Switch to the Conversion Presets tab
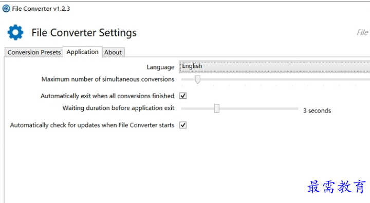This screenshot has height=203, width=370. point(34,52)
